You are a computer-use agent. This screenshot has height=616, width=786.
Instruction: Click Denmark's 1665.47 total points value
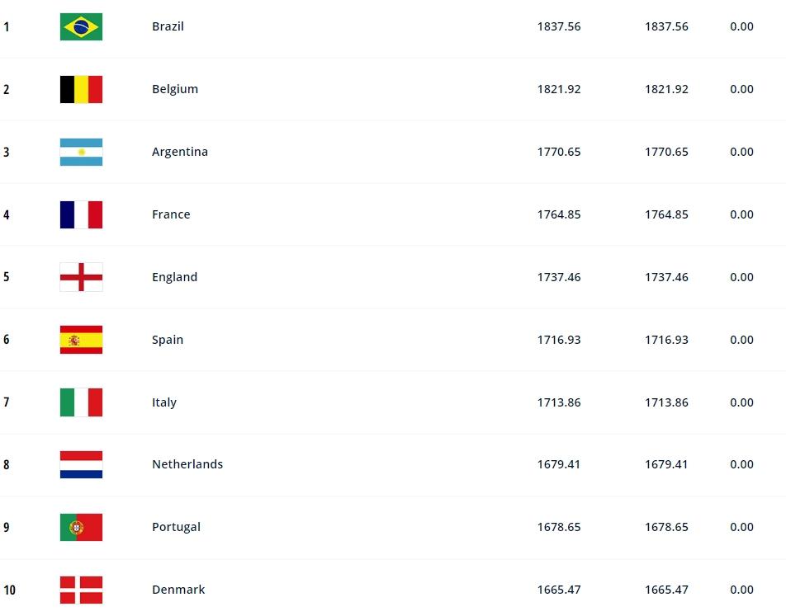[559, 590]
